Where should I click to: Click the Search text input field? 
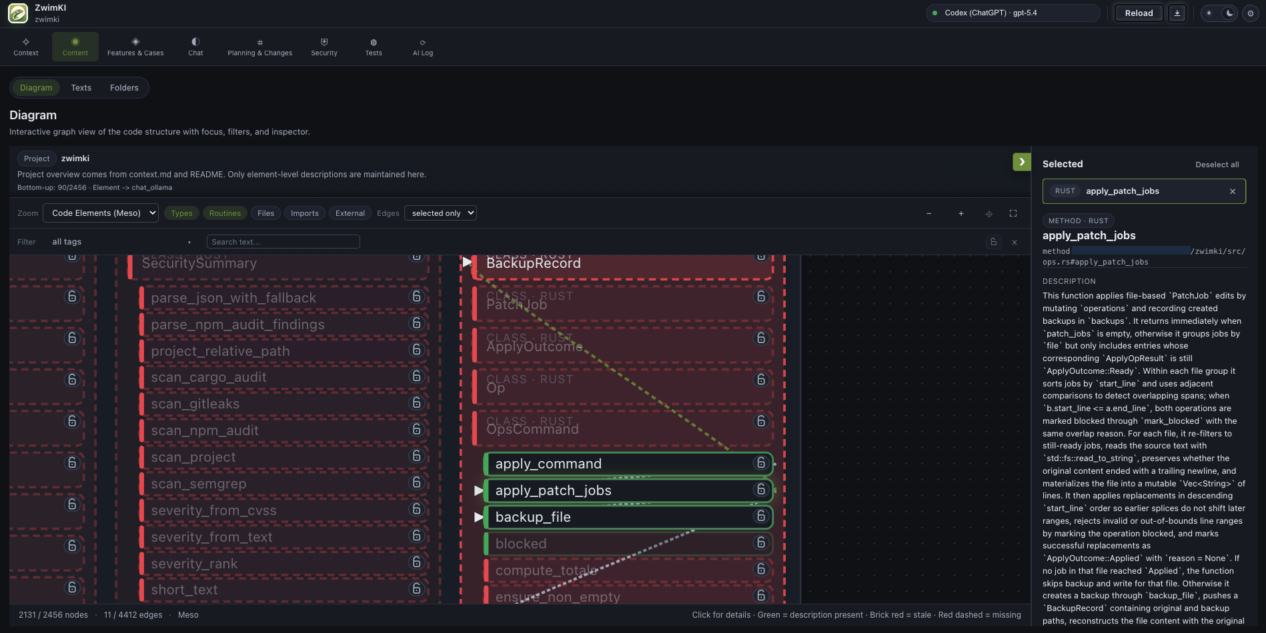pyautogui.click(x=283, y=242)
